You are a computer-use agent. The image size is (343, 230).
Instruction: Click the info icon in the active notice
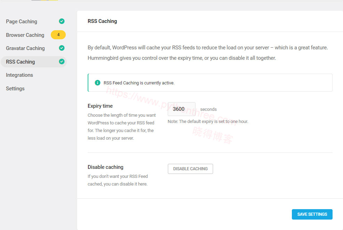97,83
